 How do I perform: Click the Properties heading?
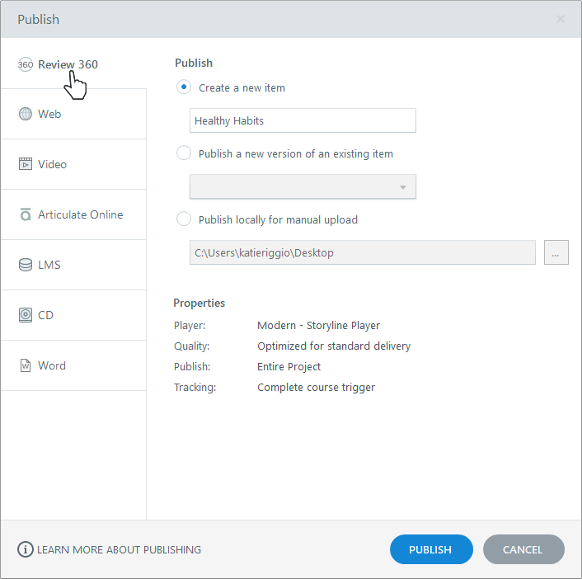point(199,303)
